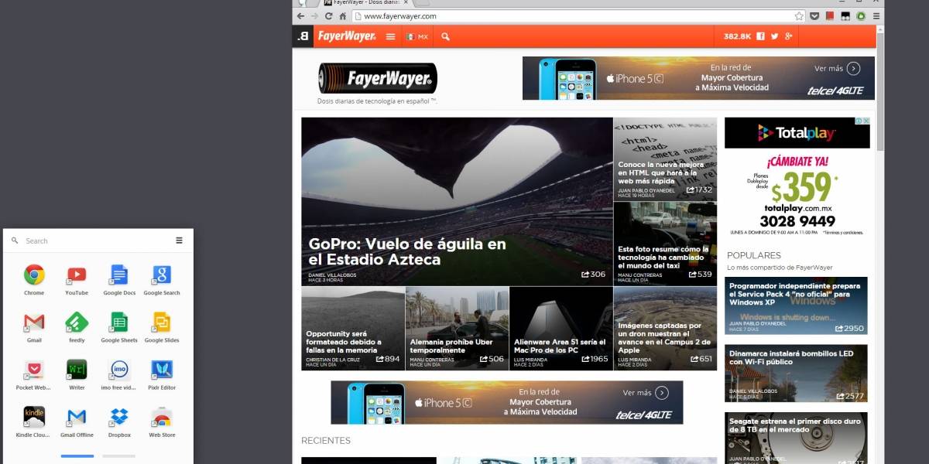Click the Betazeta B logo
The height and width of the screenshot is (464, 929).
(303, 36)
